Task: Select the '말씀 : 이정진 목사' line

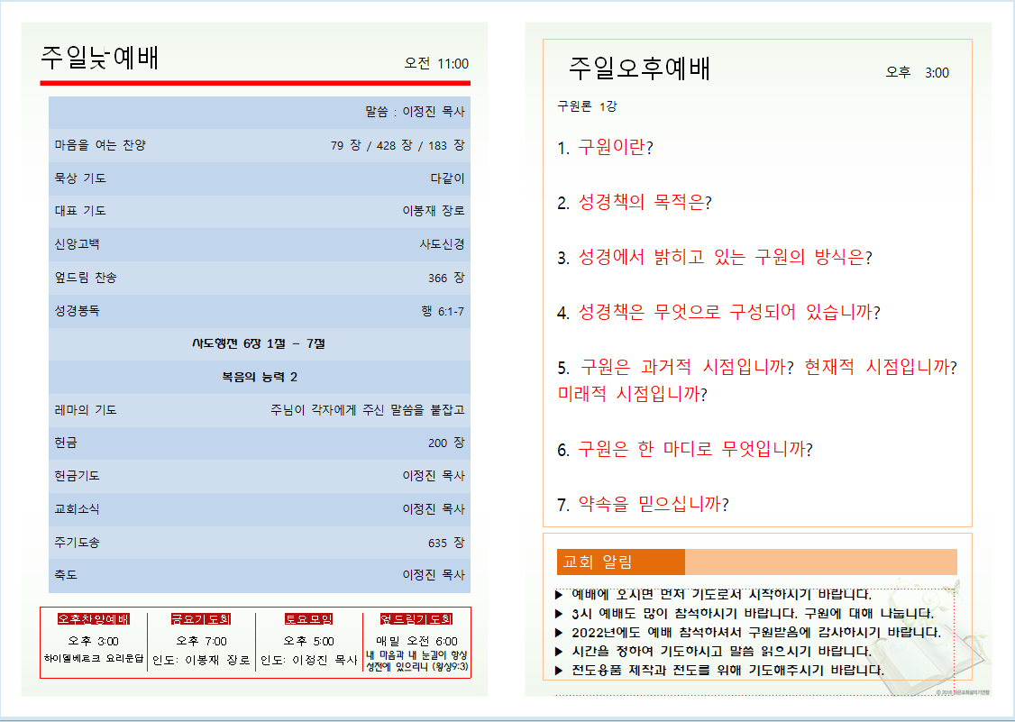Action: click(415, 112)
